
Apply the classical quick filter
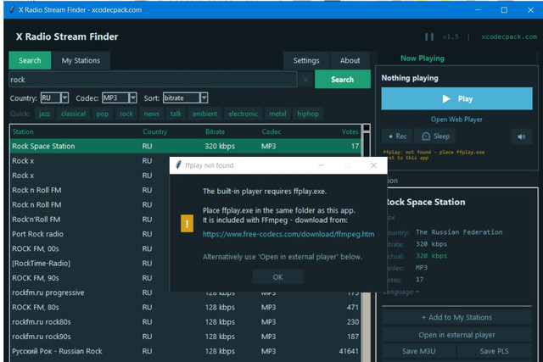click(73, 114)
